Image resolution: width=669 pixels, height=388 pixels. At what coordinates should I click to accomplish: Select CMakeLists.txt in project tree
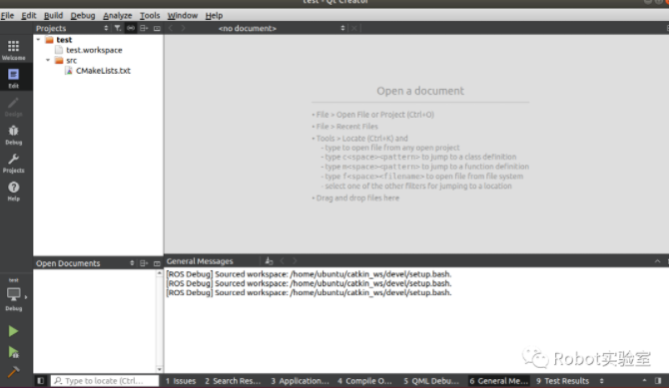103,71
